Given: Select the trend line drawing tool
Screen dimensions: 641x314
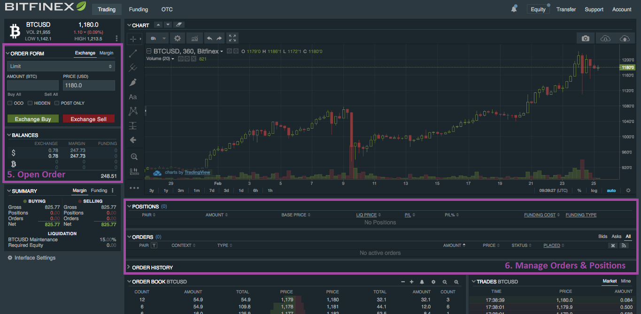Looking at the screenshot, I should [x=133, y=53].
